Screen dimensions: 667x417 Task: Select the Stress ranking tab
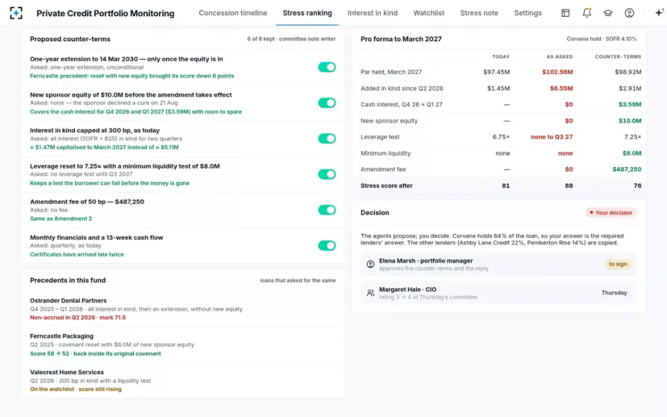point(307,13)
